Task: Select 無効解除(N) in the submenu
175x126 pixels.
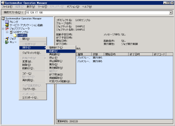Action: [61, 68]
